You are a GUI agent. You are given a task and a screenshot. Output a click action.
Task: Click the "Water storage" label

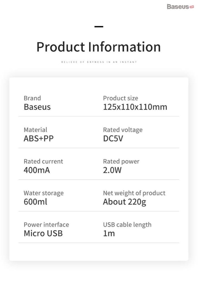click(44, 193)
